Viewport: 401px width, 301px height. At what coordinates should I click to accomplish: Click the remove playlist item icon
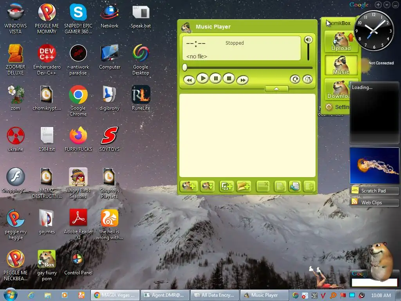pos(263,186)
